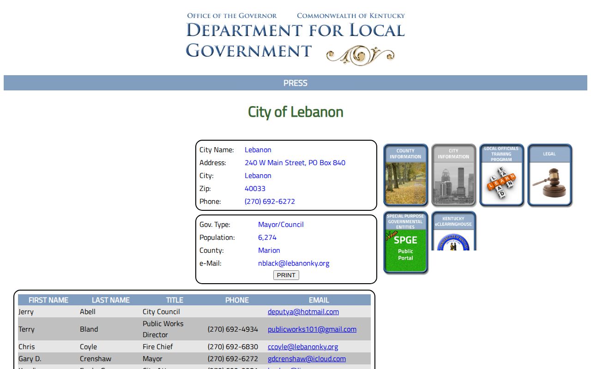Open the Kentucky eClearinghouse tile

pyautogui.click(x=453, y=231)
